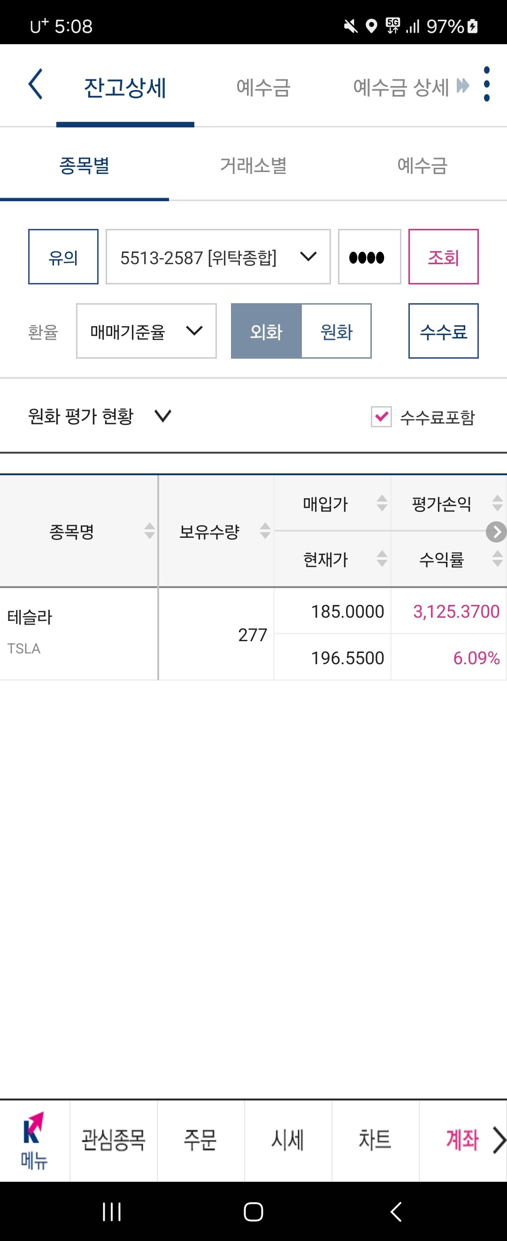Image resolution: width=507 pixels, height=1241 pixels.
Task: Switch currency display to 원화
Action: tap(336, 331)
